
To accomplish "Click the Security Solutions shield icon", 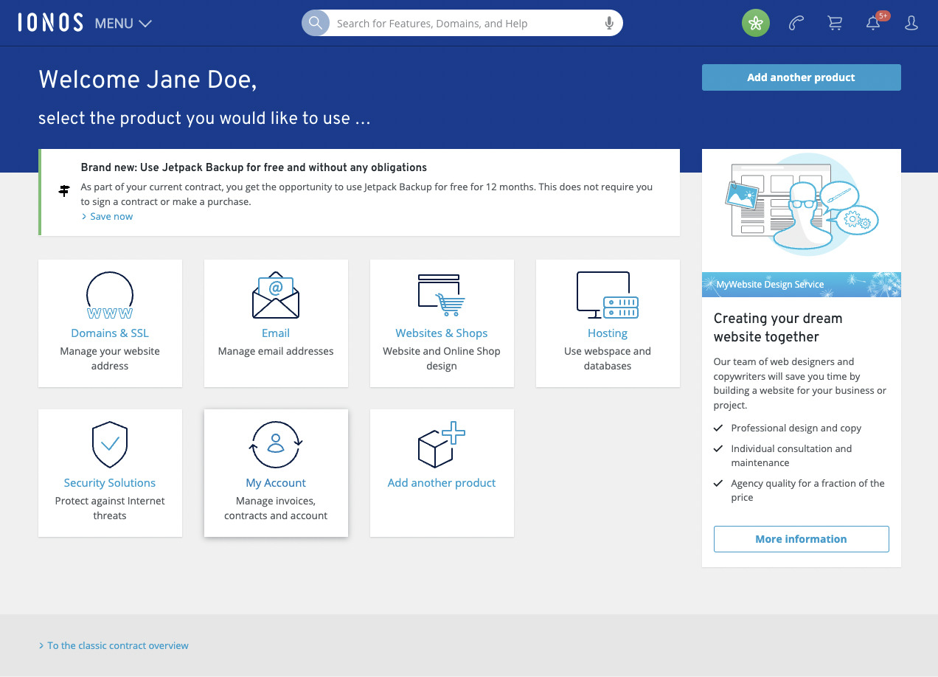I will (x=110, y=444).
